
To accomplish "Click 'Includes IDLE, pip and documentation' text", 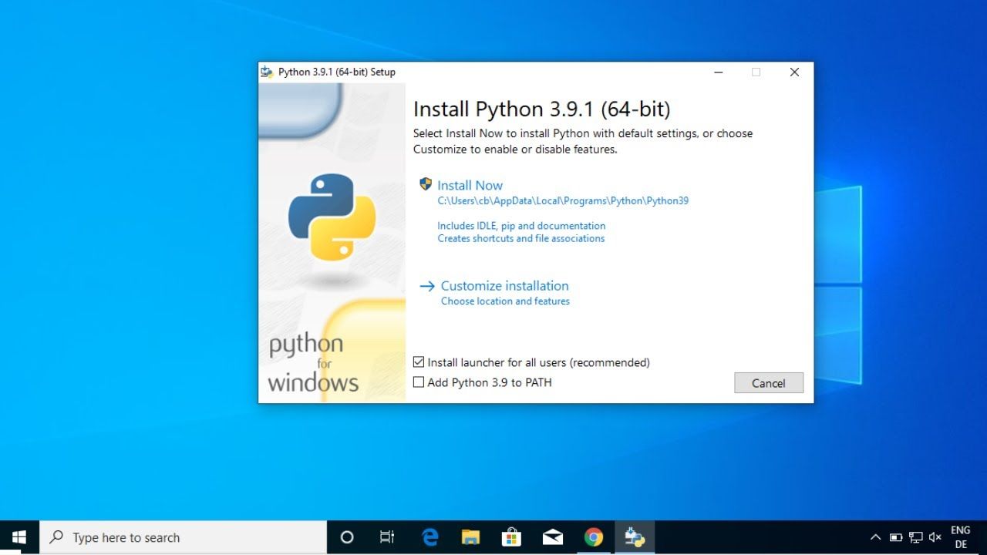I will pos(521,226).
